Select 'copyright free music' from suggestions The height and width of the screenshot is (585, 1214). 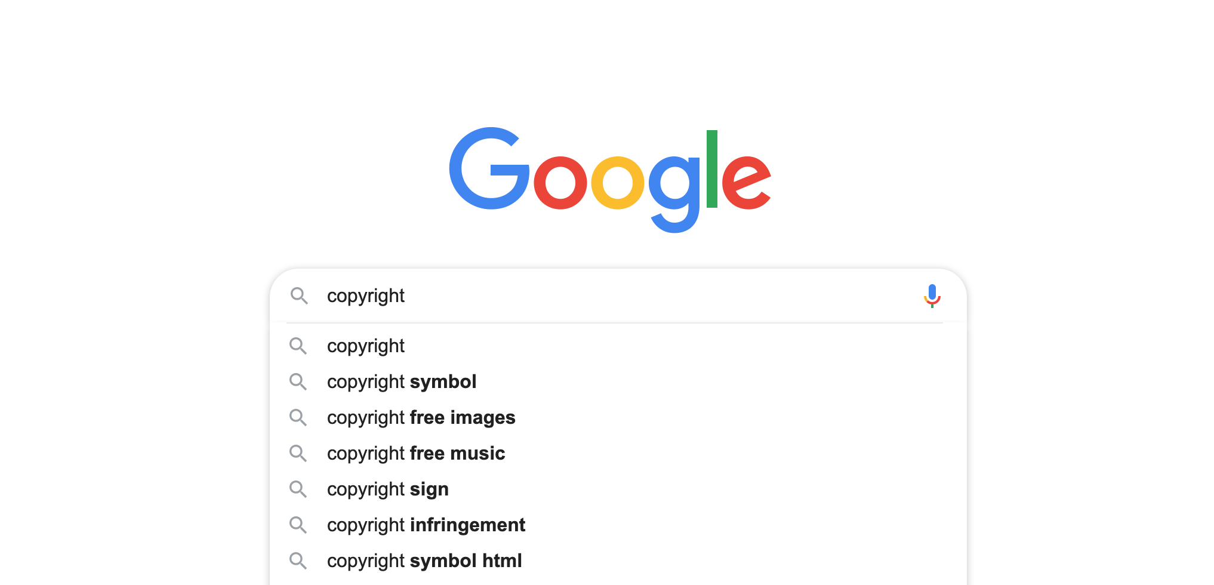pos(618,453)
